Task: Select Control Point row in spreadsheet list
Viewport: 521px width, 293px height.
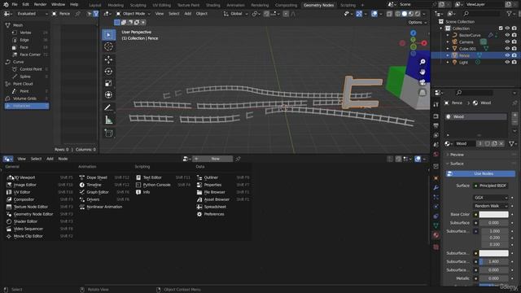Action: pos(30,69)
